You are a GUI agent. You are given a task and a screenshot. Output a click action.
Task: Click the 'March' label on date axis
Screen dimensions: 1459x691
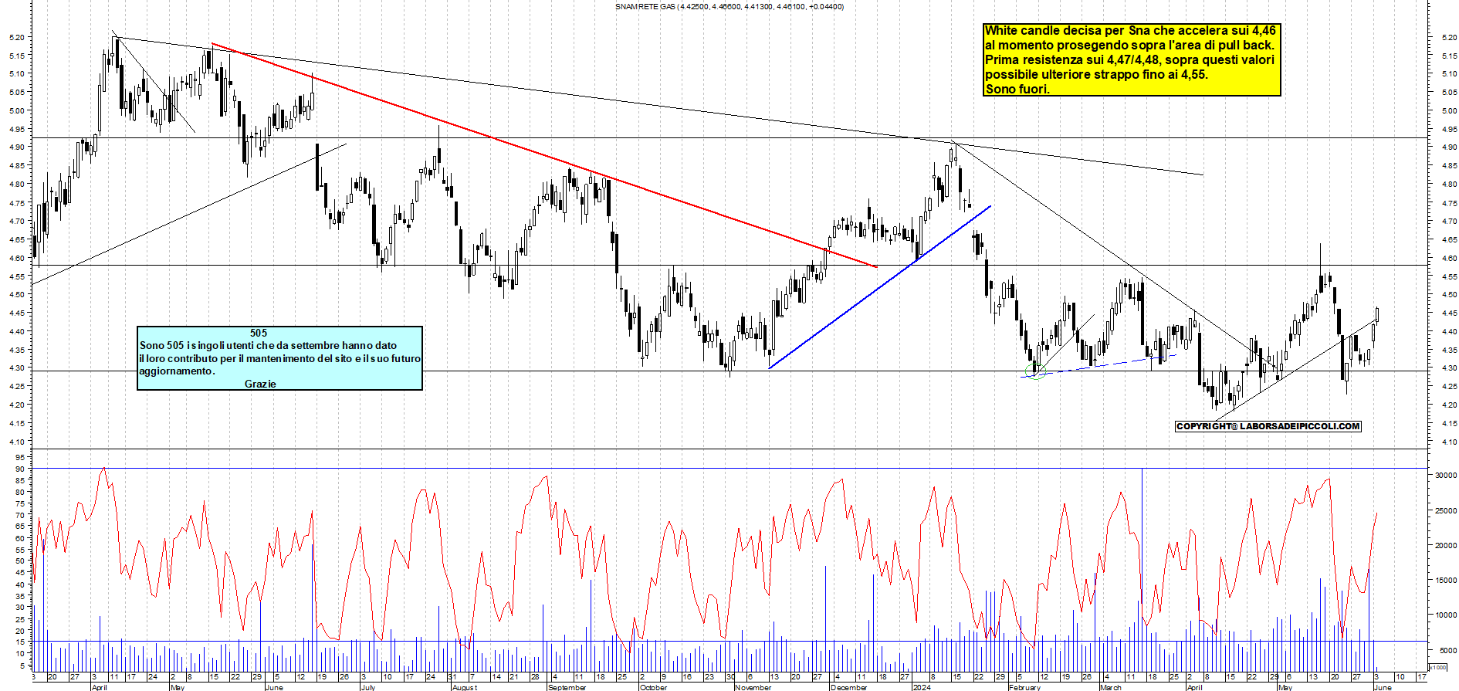coord(1110,687)
